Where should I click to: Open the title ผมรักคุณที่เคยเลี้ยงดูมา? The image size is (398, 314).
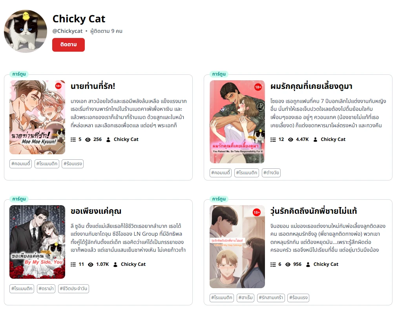click(x=311, y=86)
